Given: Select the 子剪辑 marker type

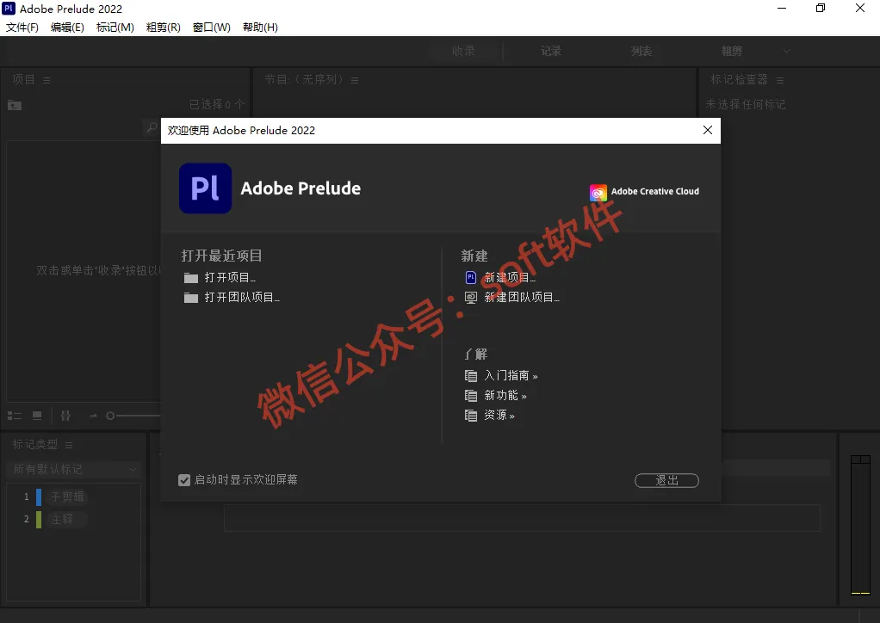Looking at the screenshot, I should 67,497.
